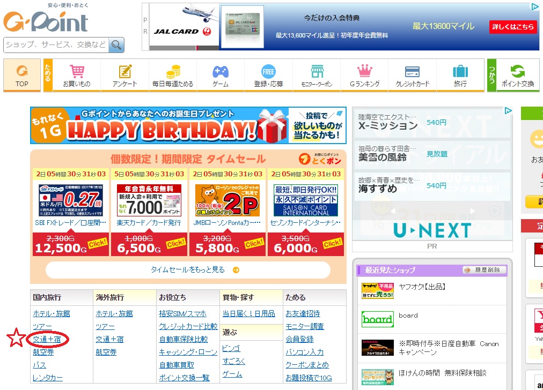Open the クレジットカード card menu
The width and height of the screenshot is (543, 390).
tap(413, 76)
